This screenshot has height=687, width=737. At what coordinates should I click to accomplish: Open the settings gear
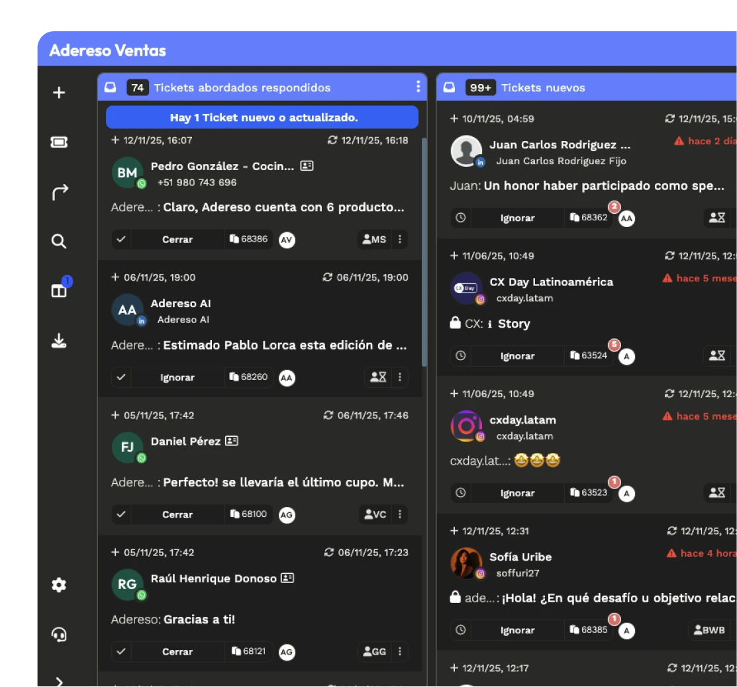[x=58, y=584]
